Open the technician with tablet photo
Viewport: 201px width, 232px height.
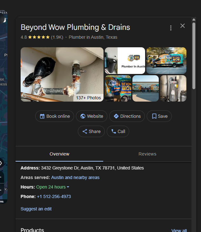(118, 88)
